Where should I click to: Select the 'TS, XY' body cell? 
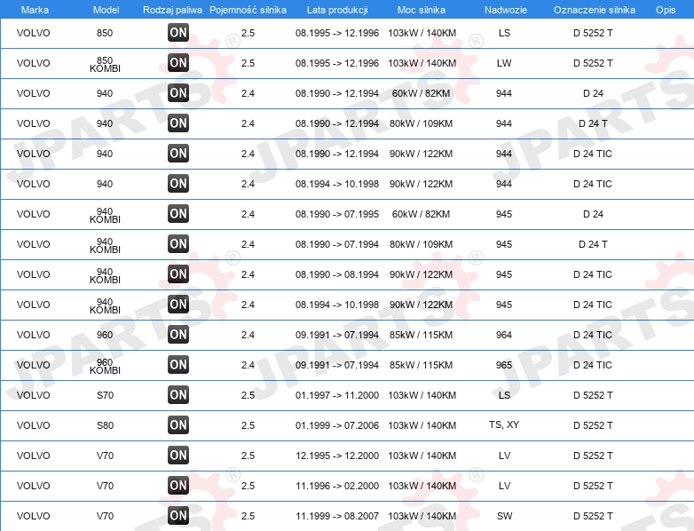click(x=504, y=424)
